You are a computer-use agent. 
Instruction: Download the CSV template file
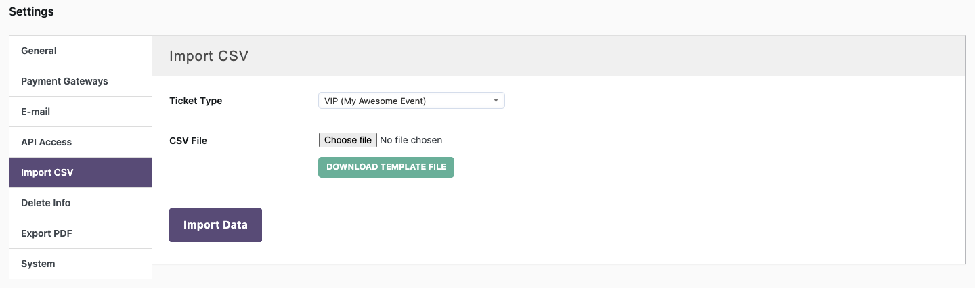386,167
